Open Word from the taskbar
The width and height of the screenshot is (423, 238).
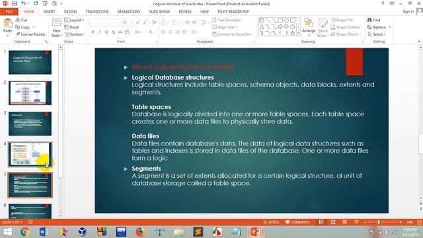point(44,232)
